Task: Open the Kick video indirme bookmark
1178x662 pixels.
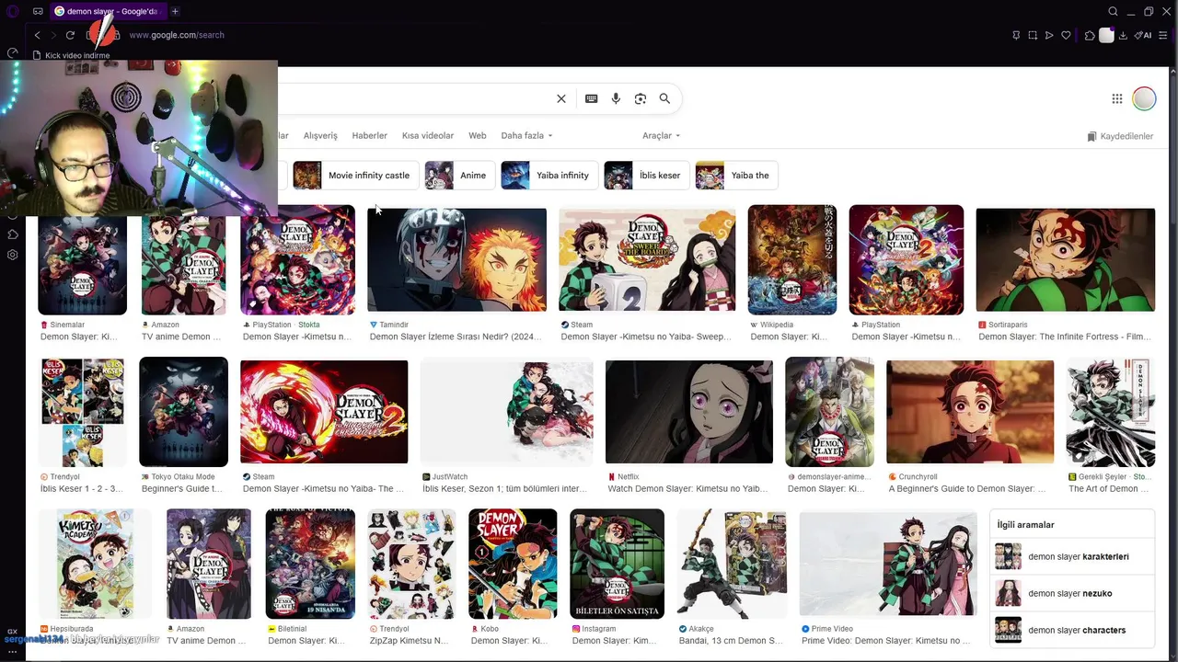Action: (71, 55)
